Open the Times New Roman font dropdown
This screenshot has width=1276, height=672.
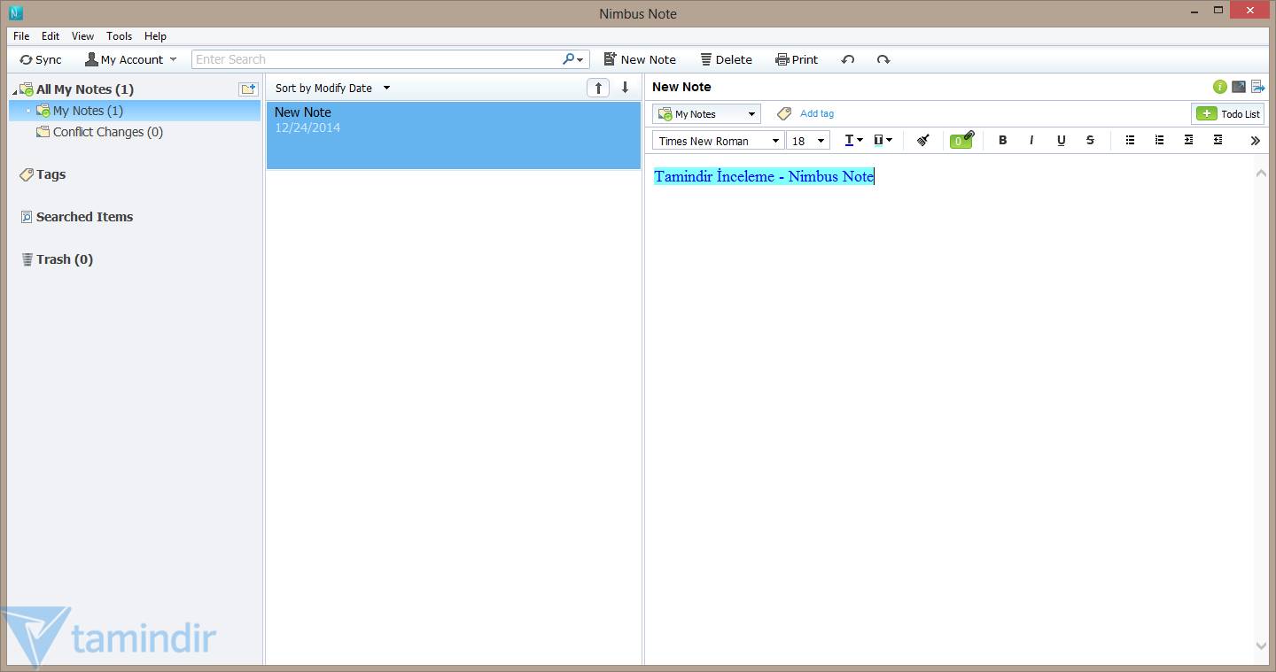pos(719,141)
